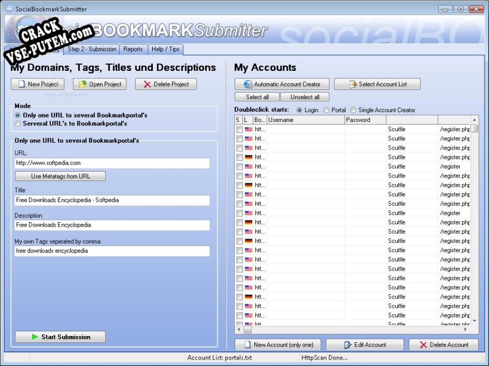The width and height of the screenshot is (489, 366).
Task: Click New Account (only one) button
Action: pyautogui.click(x=278, y=345)
